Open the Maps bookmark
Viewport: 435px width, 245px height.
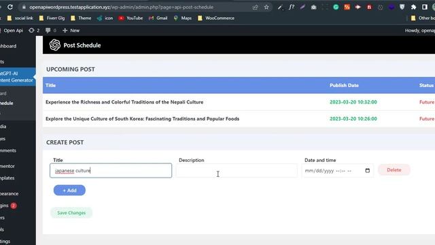[x=183, y=18]
